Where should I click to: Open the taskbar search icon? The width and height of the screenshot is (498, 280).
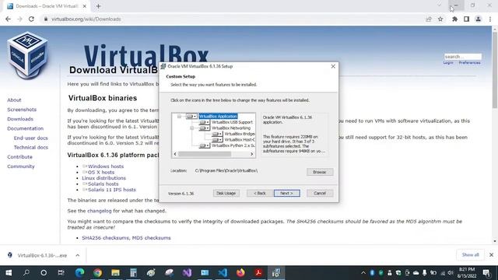click(x=26, y=273)
